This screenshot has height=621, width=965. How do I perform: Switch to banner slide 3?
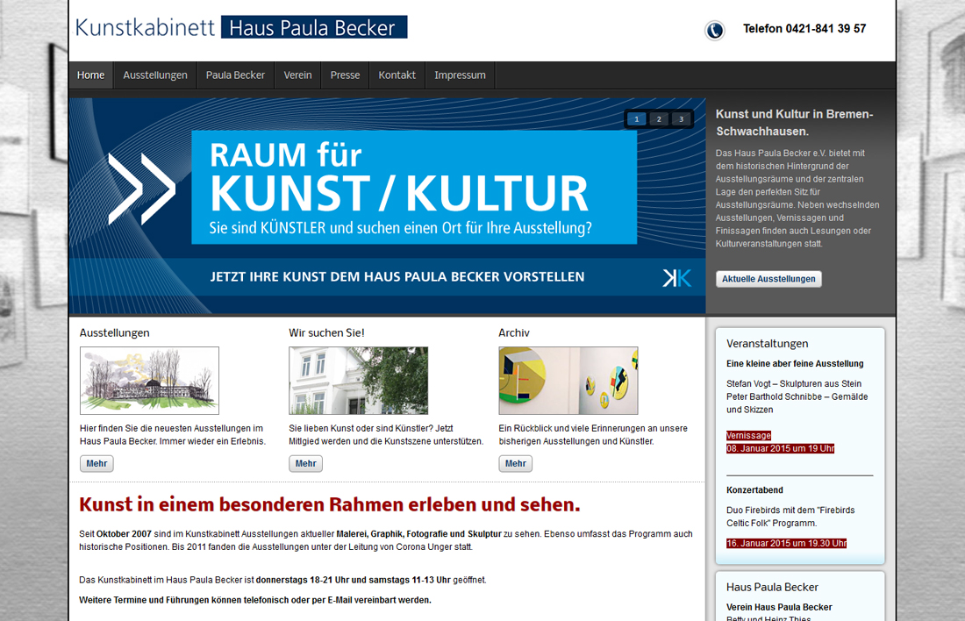[x=682, y=119]
